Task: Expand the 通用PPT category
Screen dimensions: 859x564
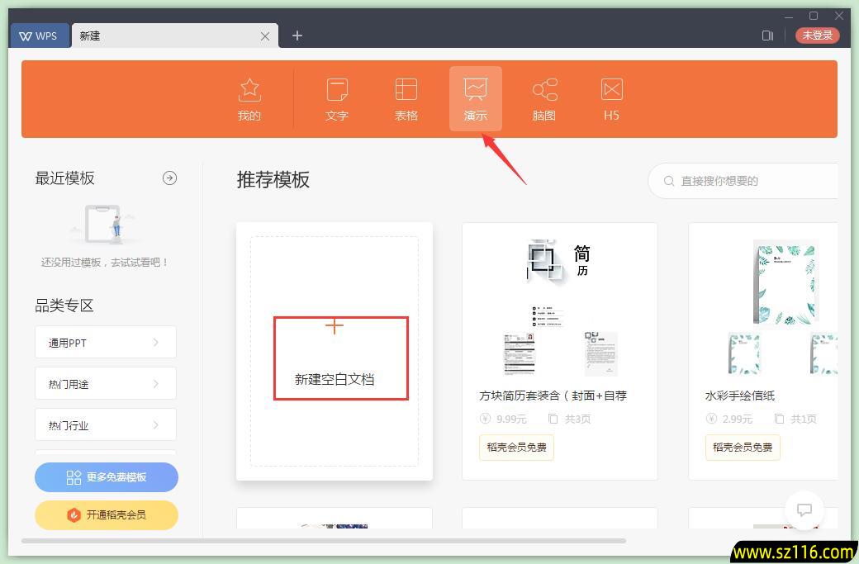Action: coord(106,342)
